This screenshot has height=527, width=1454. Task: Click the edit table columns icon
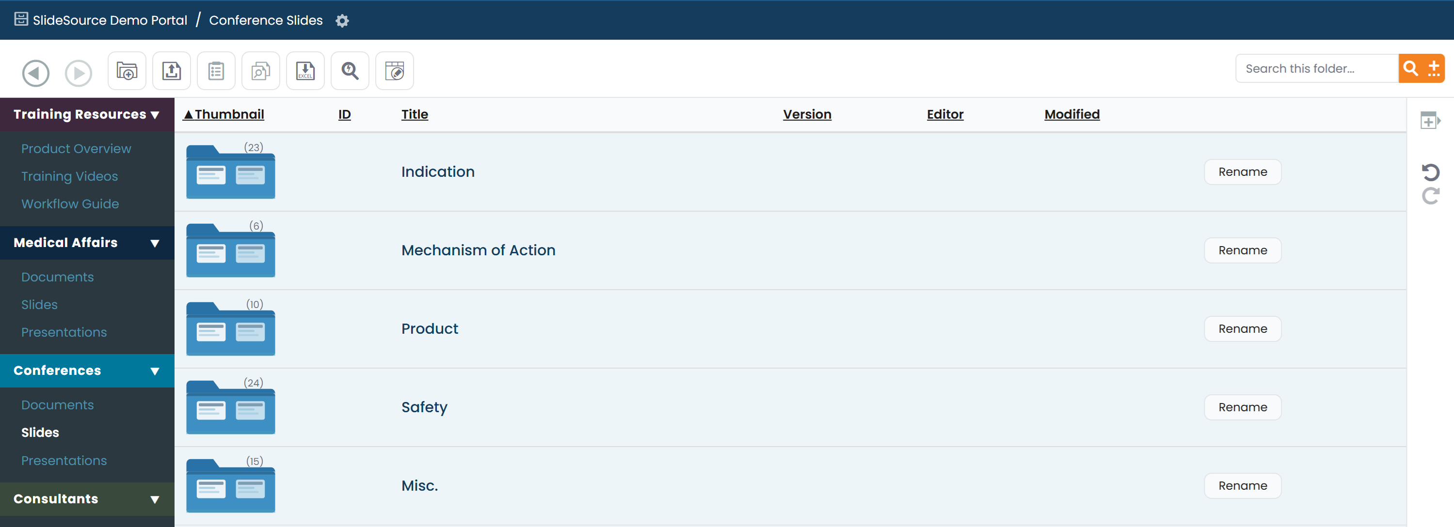point(395,71)
